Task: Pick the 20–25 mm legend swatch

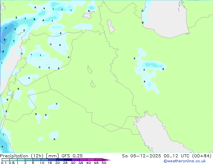Action: pos(60,160)
